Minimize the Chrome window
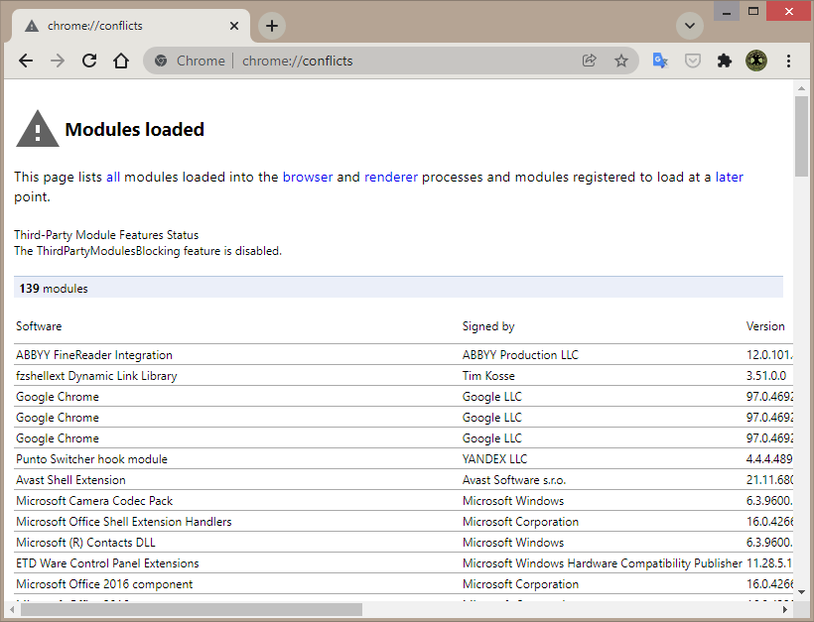This screenshot has height=622, width=814. (x=727, y=11)
